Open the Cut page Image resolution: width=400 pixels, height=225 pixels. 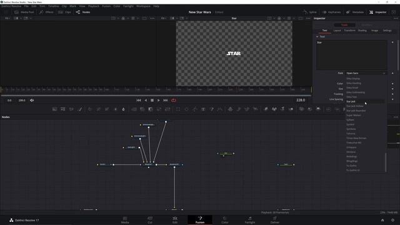150,220
